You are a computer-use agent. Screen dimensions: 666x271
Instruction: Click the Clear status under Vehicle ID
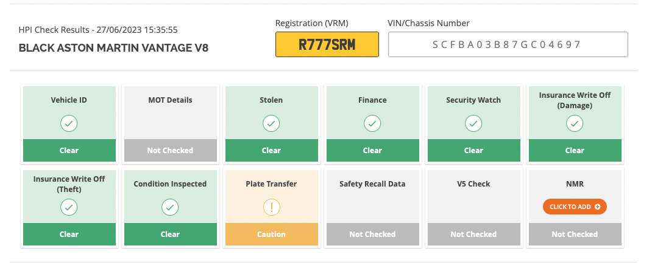tap(69, 150)
